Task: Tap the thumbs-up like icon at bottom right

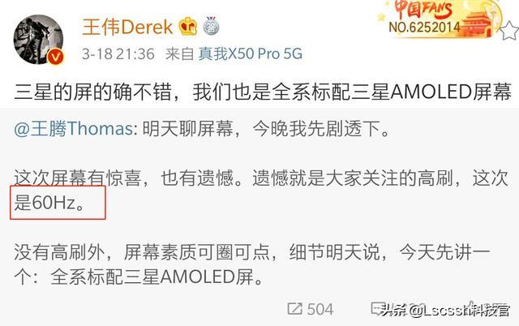Action: click(473, 309)
